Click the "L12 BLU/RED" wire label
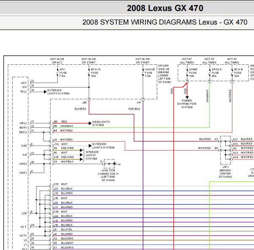Screen dimensions: 254x250 (63, 220)
